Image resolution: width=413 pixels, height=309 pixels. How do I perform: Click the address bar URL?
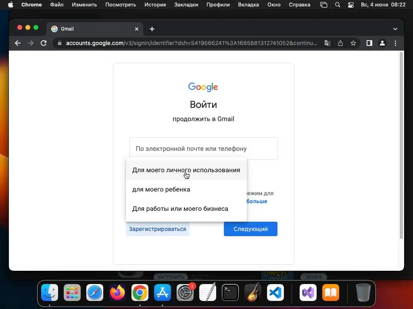tap(192, 43)
